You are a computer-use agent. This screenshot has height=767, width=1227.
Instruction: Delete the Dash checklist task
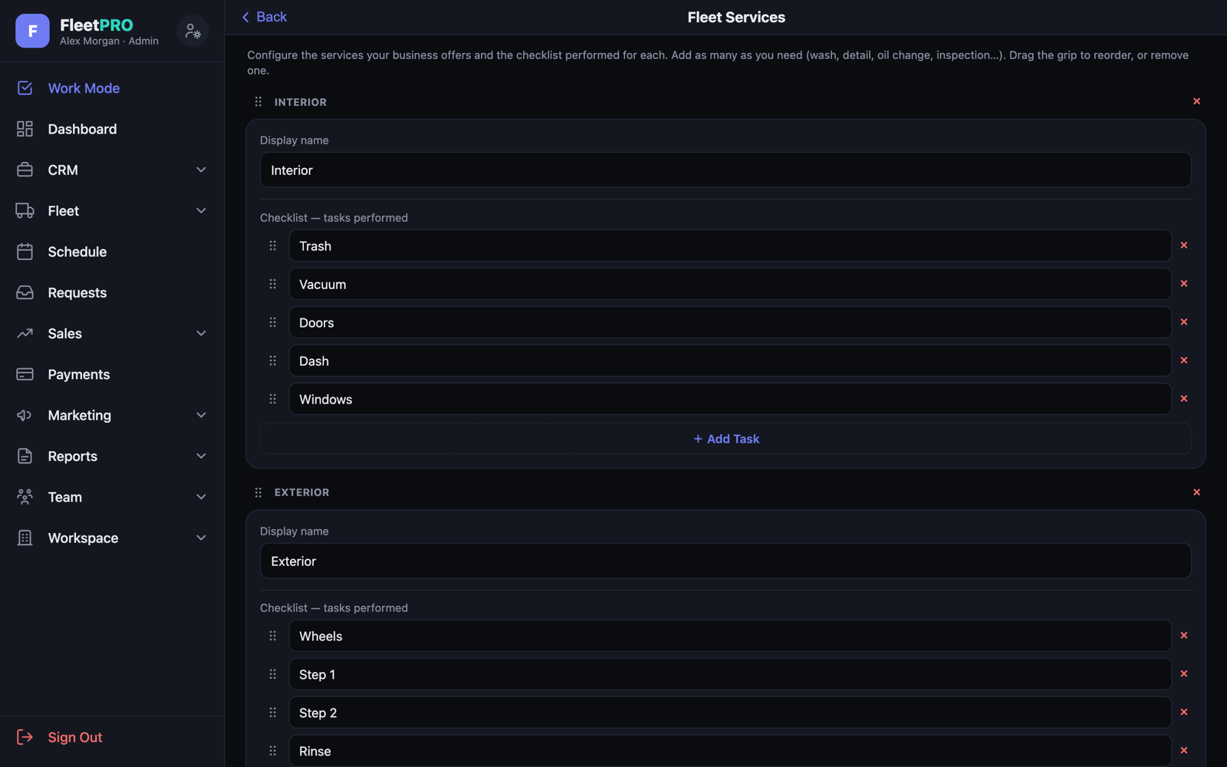click(x=1184, y=360)
